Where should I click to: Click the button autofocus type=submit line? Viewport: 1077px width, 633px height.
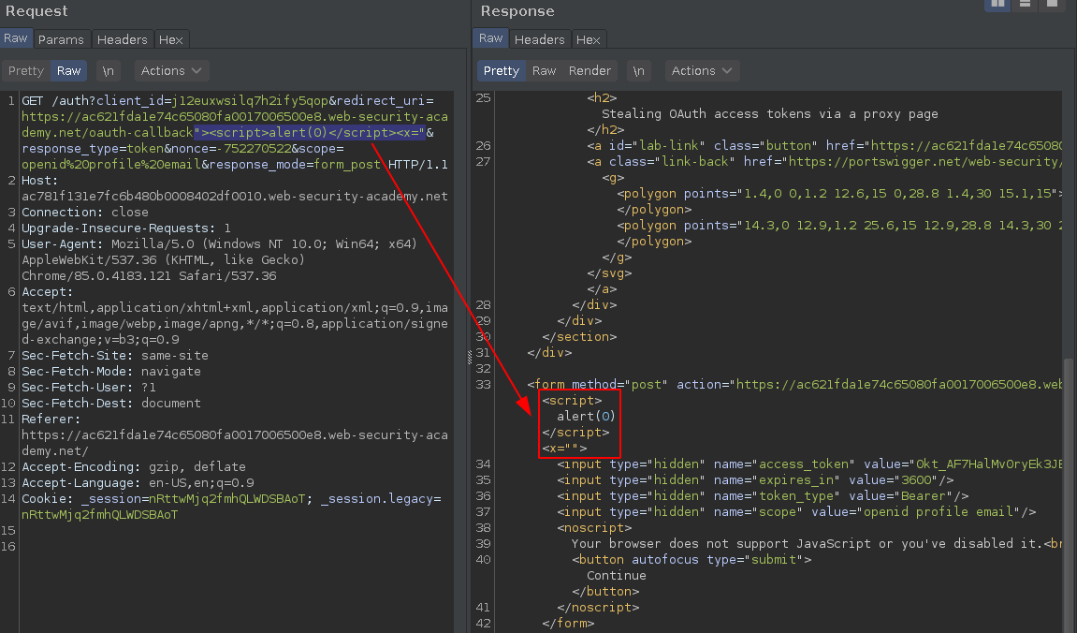click(x=691, y=559)
